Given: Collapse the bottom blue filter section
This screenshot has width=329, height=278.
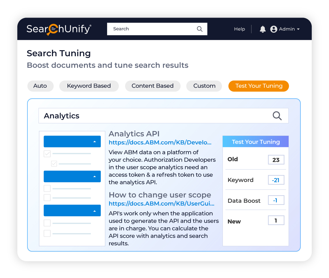Looking at the screenshot, I should pyautogui.click(x=72, y=211).
